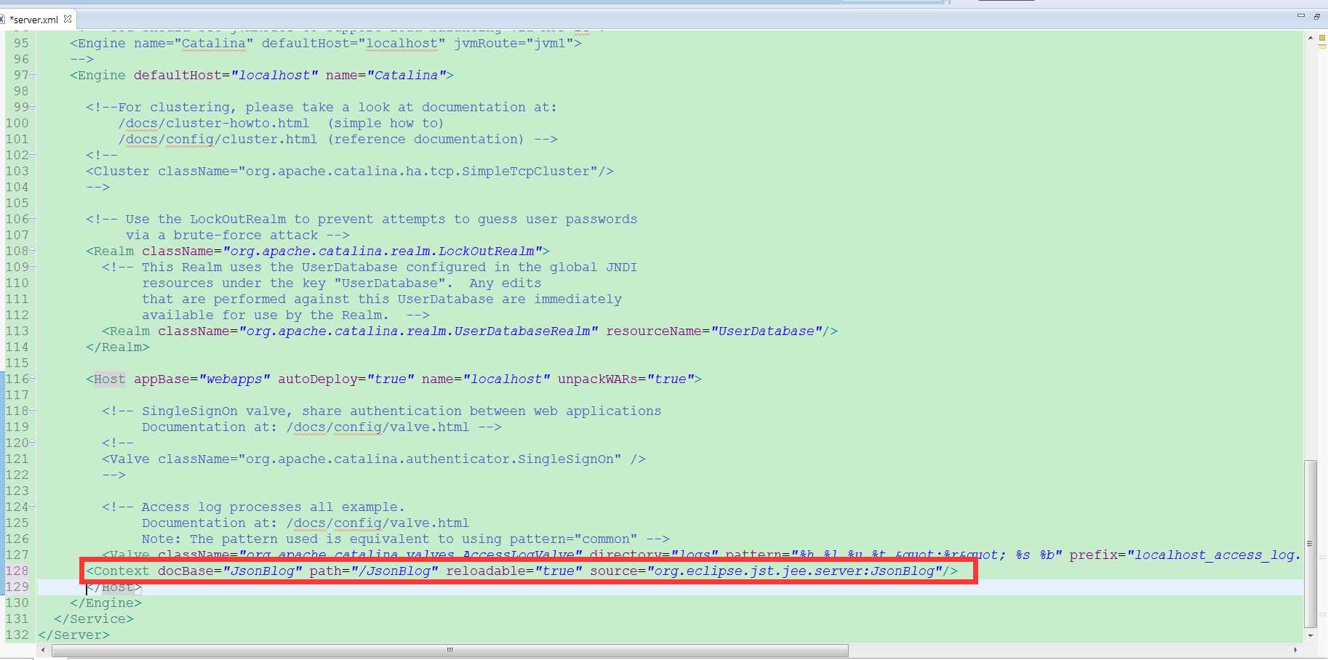Collapse the comment fold at line 124
The image size is (1328, 660).
pyautogui.click(x=33, y=507)
